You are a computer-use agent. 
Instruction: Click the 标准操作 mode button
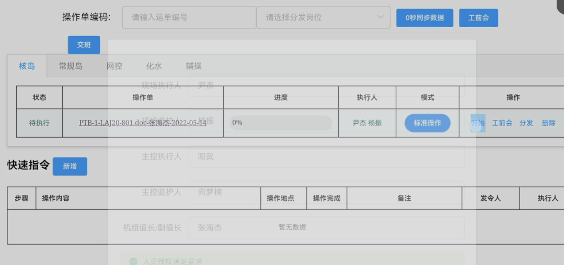(427, 123)
